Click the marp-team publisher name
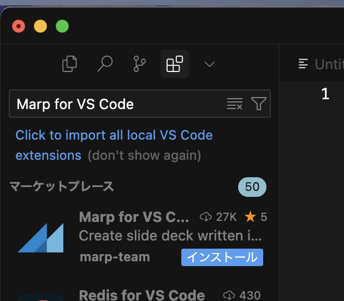The height and width of the screenshot is (301, 344). (x=115, y=257)
